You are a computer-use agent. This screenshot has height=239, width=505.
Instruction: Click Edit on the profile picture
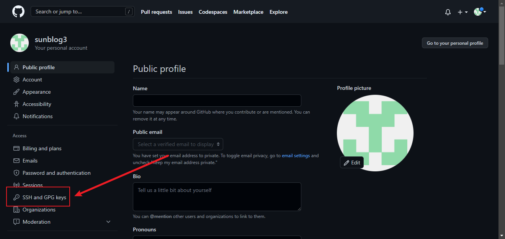tap(352, 163)
